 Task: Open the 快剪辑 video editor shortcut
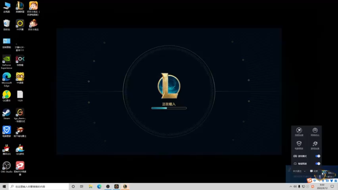coord(20,60)
